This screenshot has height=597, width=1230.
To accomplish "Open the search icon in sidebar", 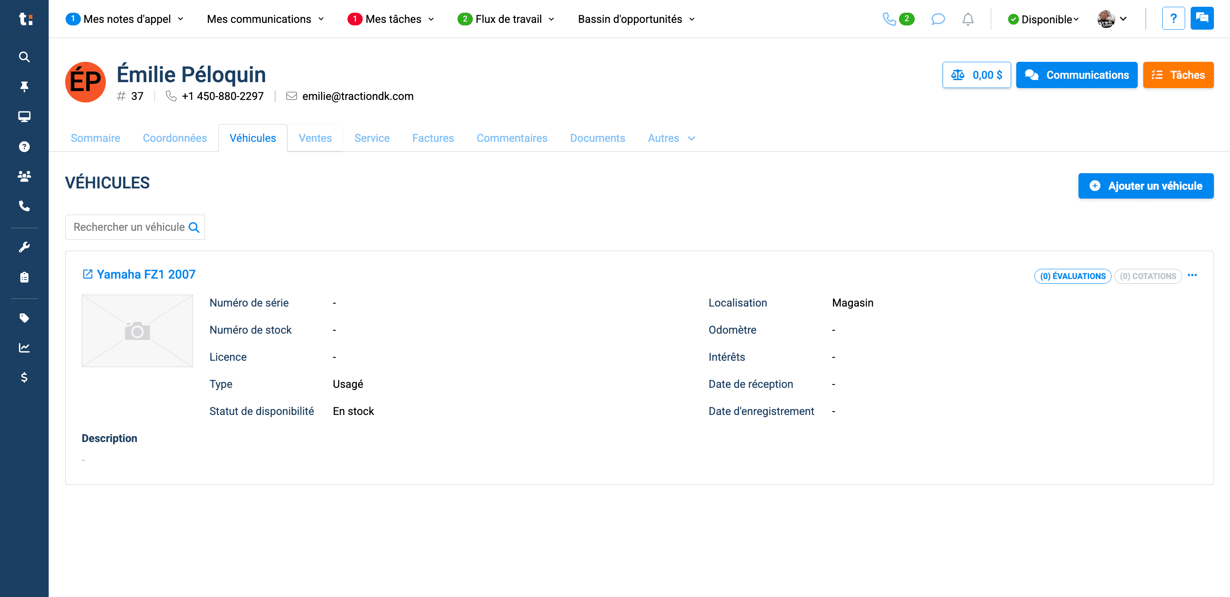I will (24, 57).
